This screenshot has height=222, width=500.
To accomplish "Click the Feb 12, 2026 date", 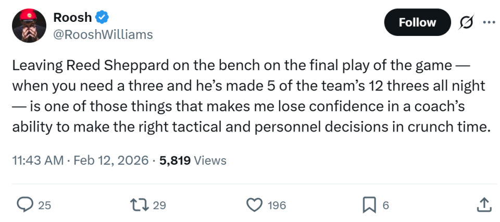I will pyautogui.click(x=110, y=161).
